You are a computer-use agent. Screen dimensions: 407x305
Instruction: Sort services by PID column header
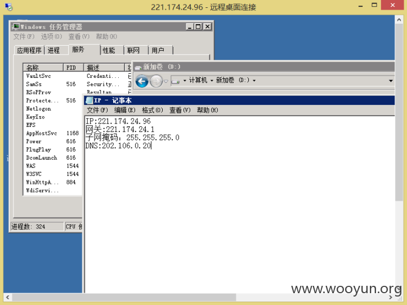coord(73,68)
